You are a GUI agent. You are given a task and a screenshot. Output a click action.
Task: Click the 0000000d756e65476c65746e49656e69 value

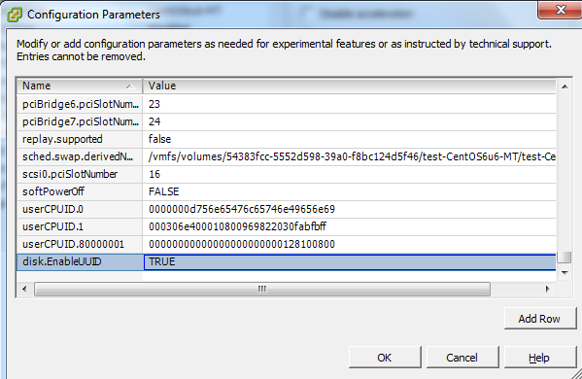tap(349, 209)
